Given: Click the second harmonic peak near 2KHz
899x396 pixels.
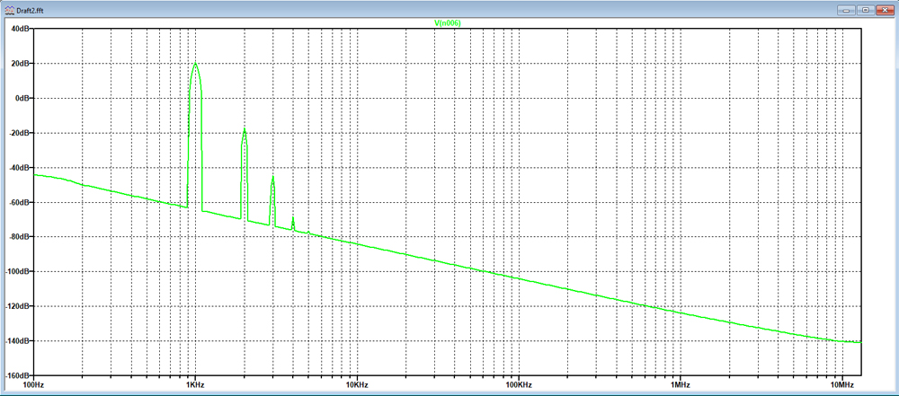Looking at the screenshot, I should click(x=245, y=130).
